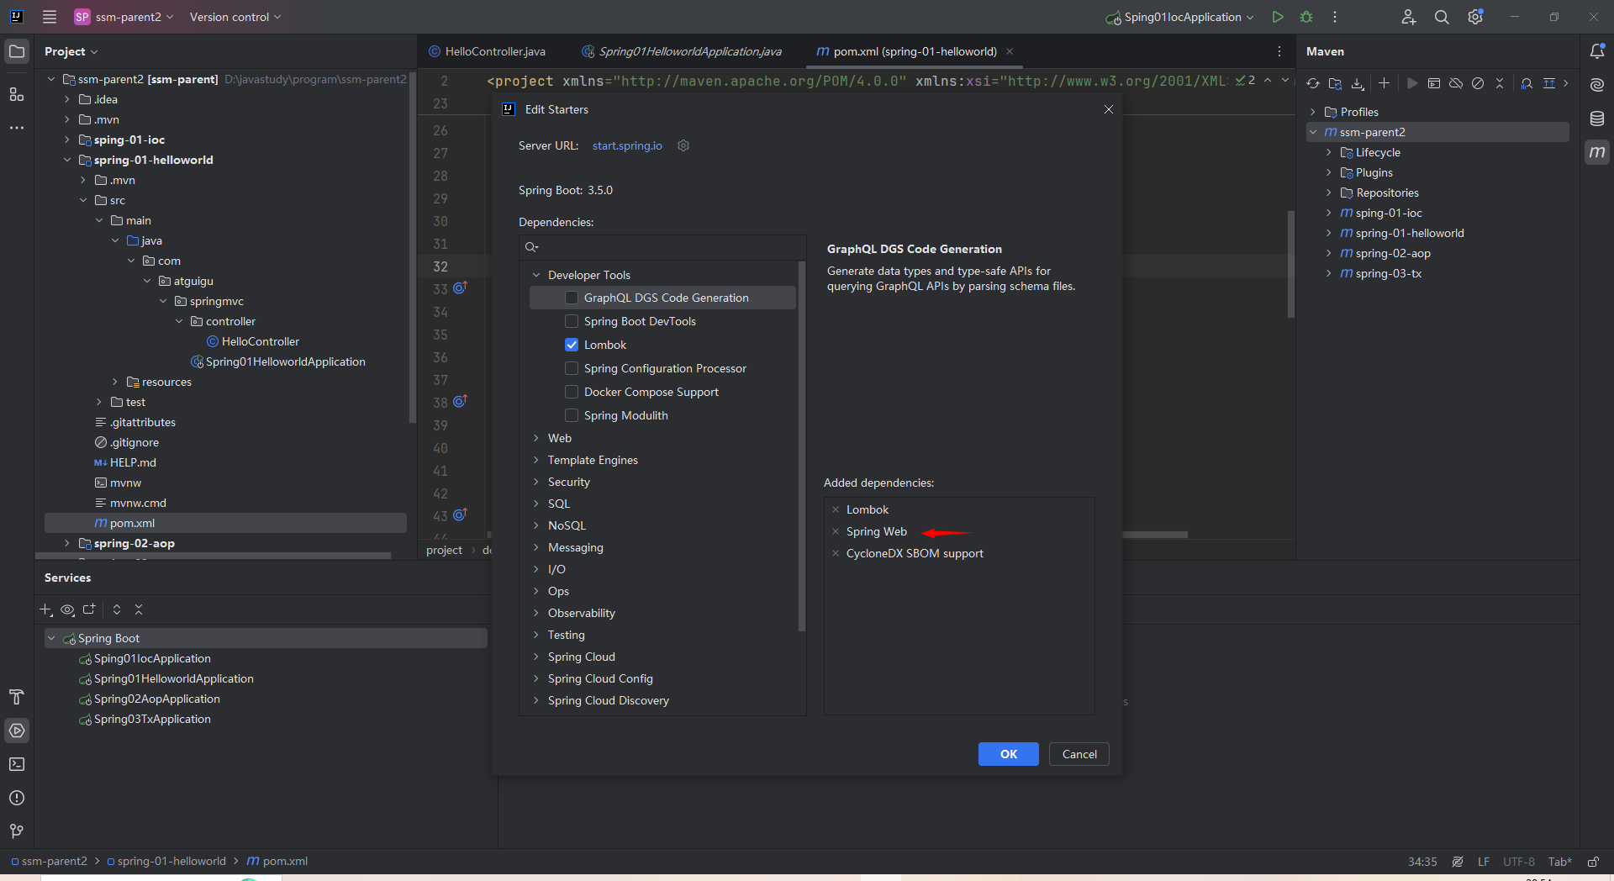Click server URL settings gear in dialog
Viewport: 1614px width, 881px height.
tap(683, 145)
